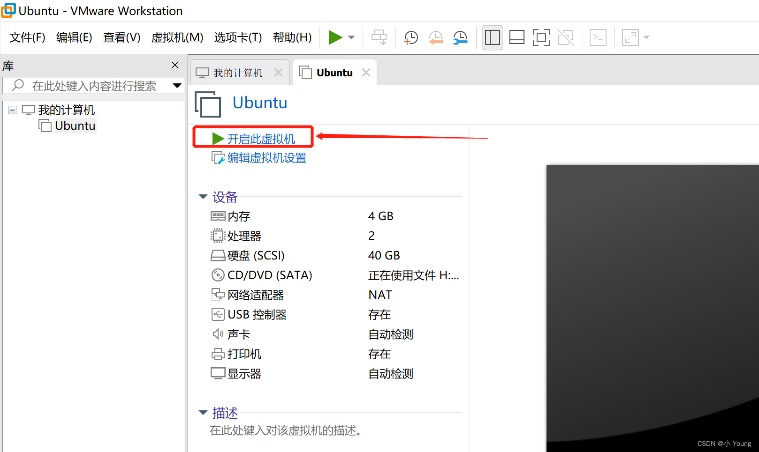Collapse the 设备 section

click(203, 197)
